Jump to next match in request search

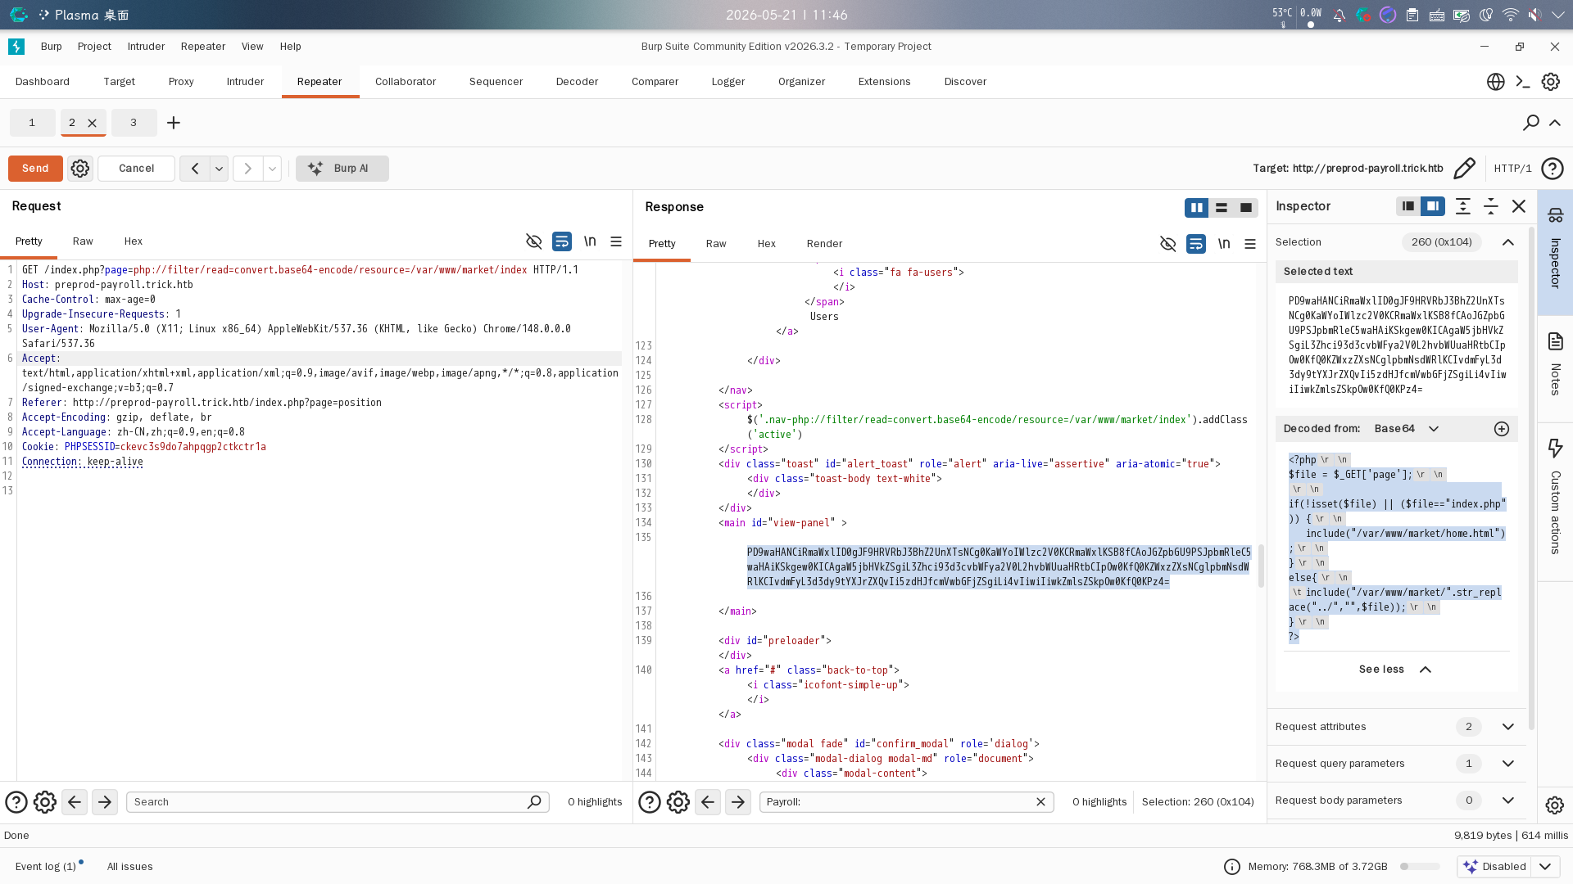click(x=105, y=802)
